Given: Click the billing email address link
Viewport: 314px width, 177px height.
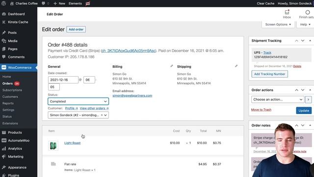Looking at the screenshot, I should [x=132, y=95].
